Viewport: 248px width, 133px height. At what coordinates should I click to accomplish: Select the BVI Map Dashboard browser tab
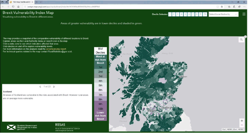click(x=21, y=2)
